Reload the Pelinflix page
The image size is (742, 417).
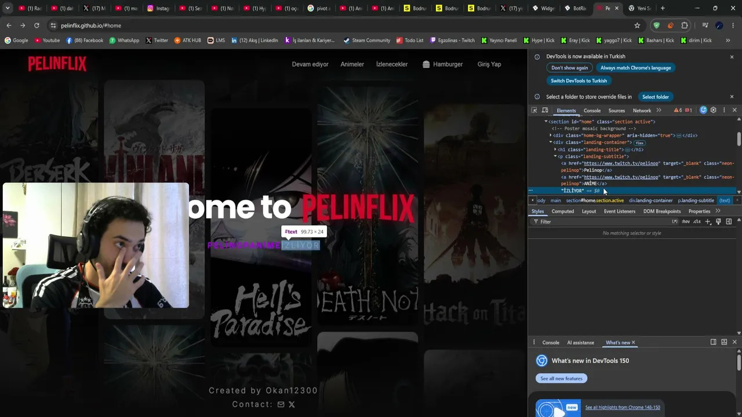click(x=37, y=25)
